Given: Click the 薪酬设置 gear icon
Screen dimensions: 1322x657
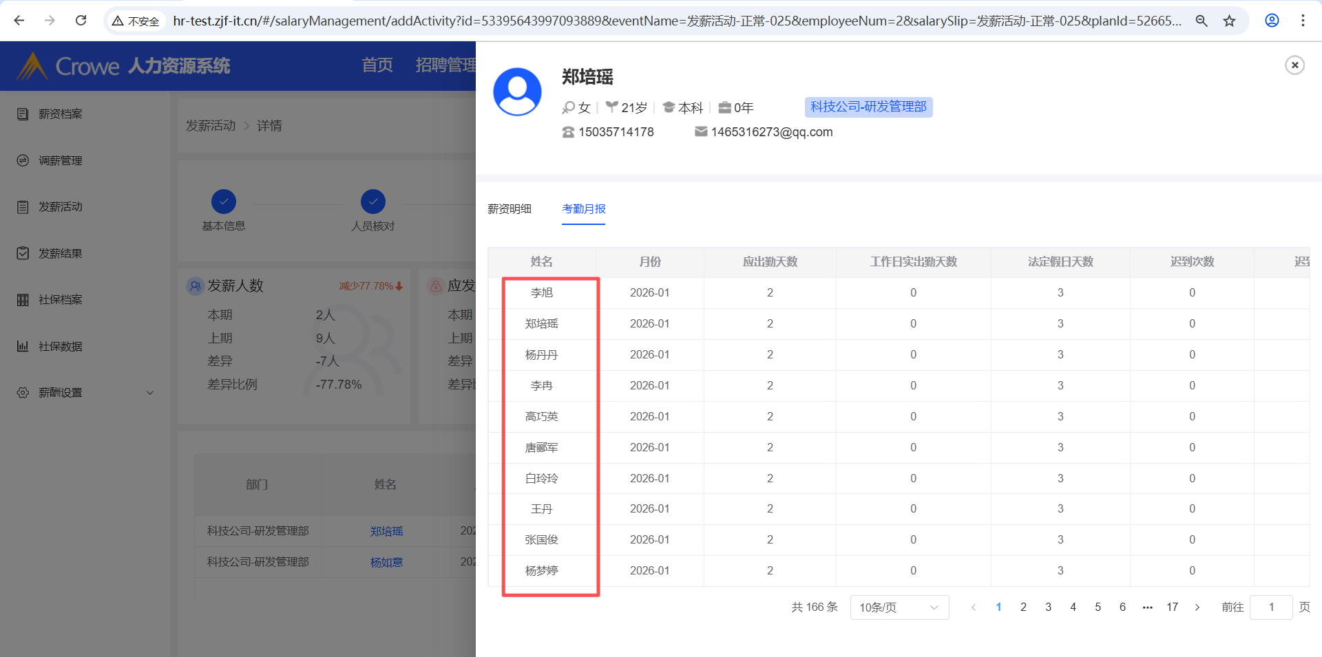Looking at the screenshot, I should [23, 393].
